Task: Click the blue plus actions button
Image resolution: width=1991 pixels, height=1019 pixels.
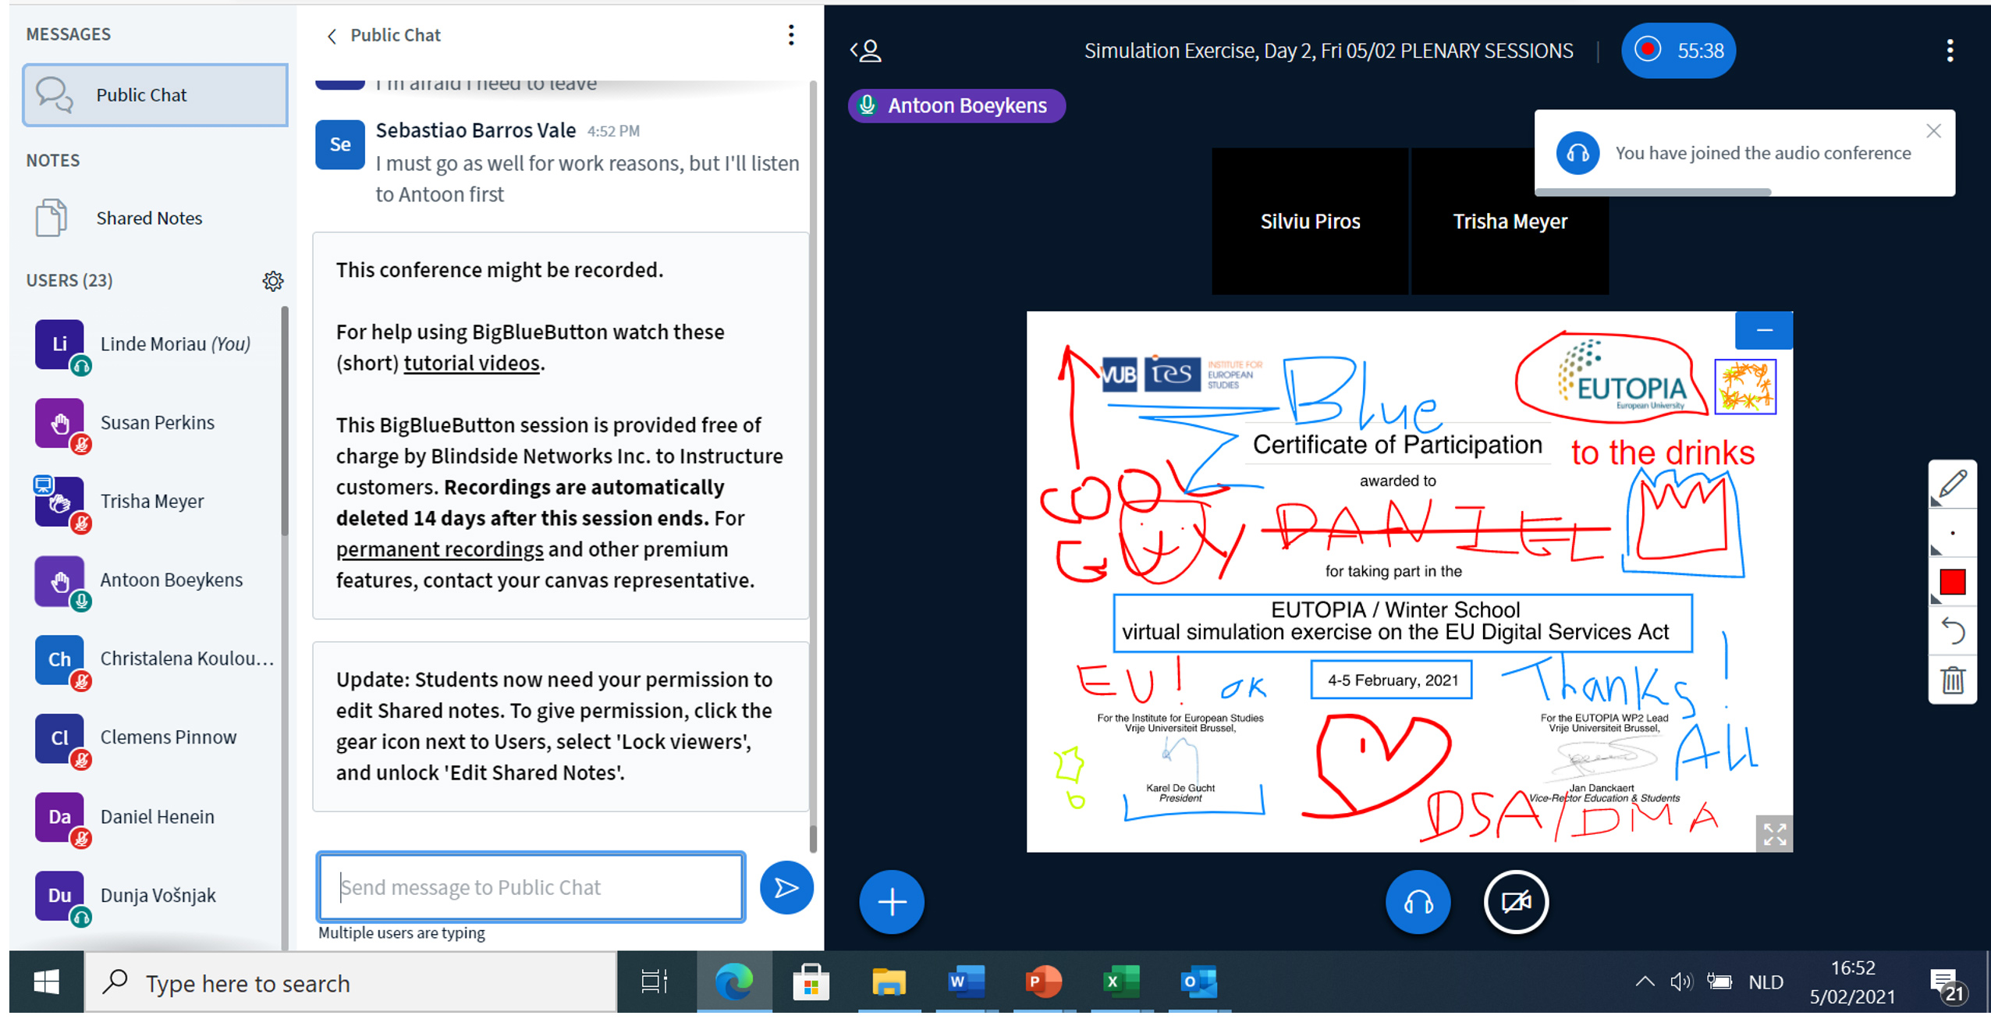Action: (x=891, y=902)
